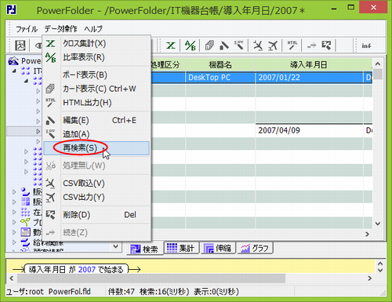Viewport: 392px width, 302px height.
Task: Click the edit pencil toolbar icon
Action: [x=224, y=45]
